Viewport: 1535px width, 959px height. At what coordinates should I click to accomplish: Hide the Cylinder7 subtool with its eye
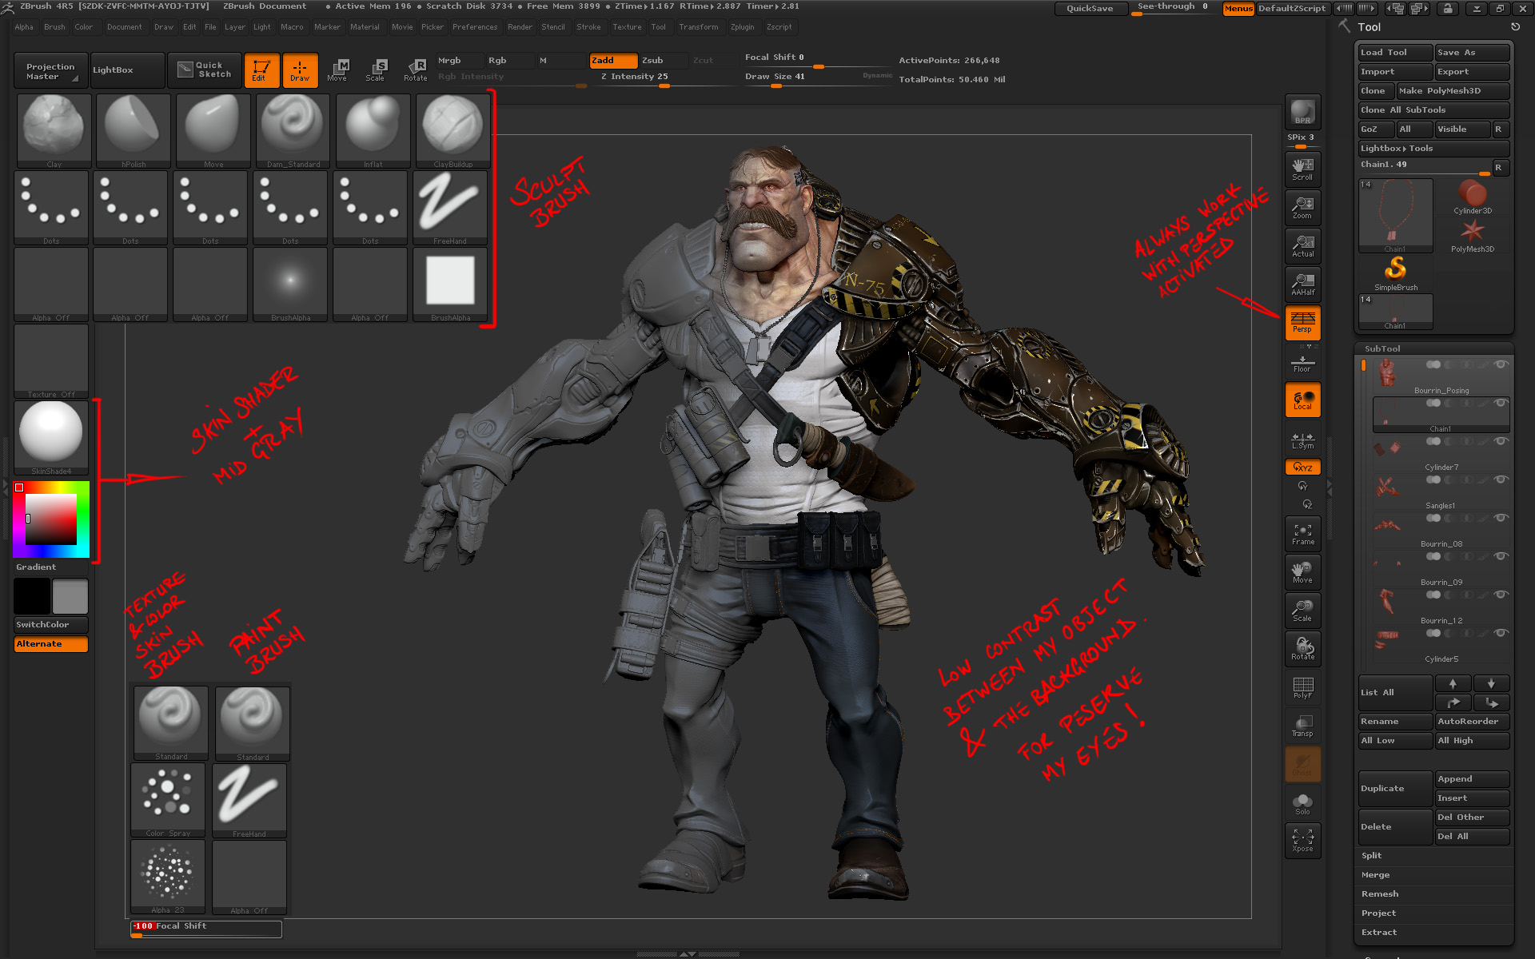(x=1501, y=441)
